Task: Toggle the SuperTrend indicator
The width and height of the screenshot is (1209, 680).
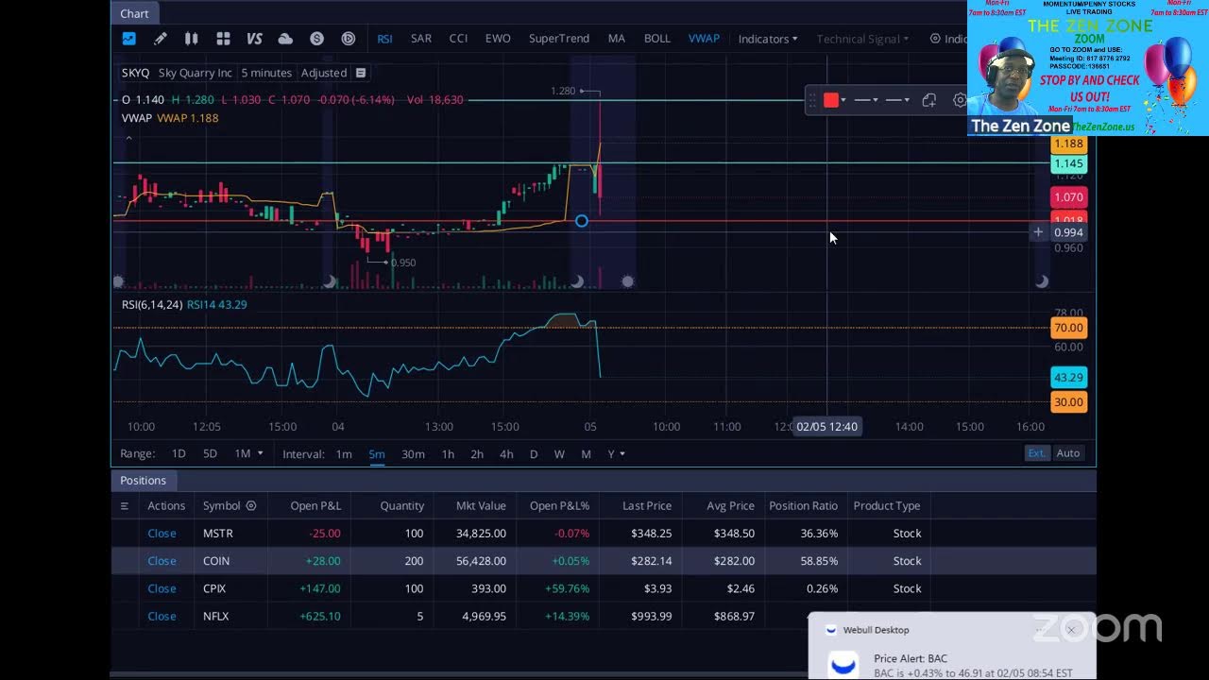Action: (x=559, y=39)
